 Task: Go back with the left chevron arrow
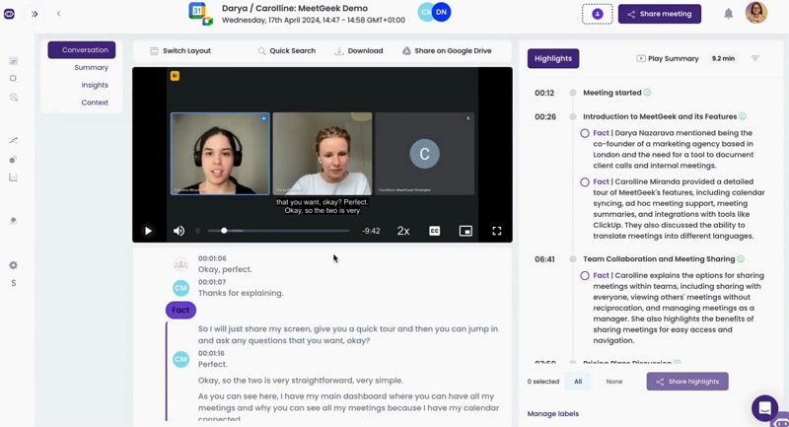pyautogui.click(x=58, y=14)
